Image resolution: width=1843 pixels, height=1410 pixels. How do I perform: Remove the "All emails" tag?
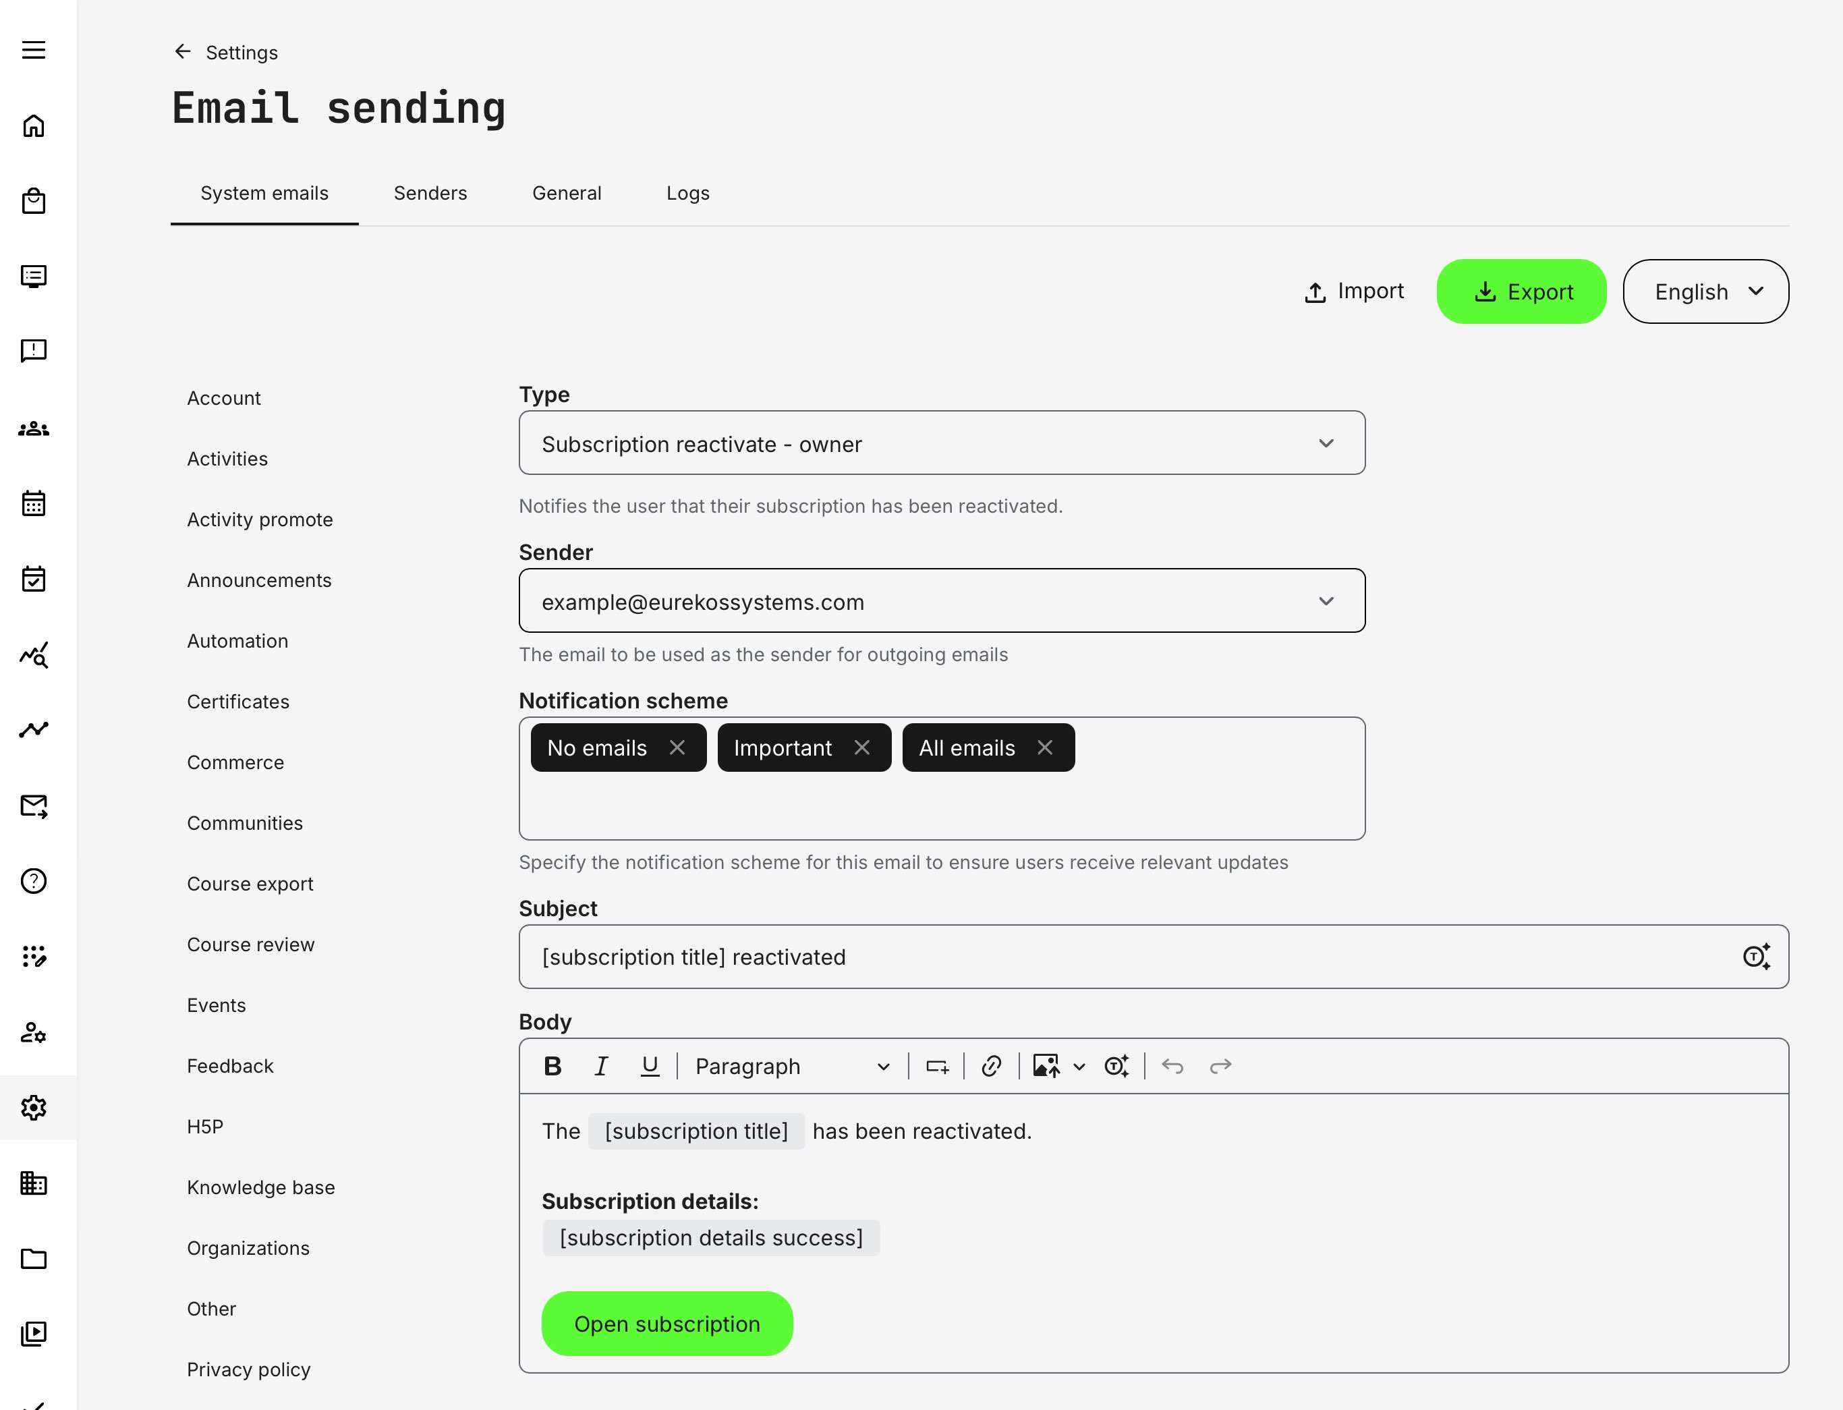click(x=1045, y=747)
